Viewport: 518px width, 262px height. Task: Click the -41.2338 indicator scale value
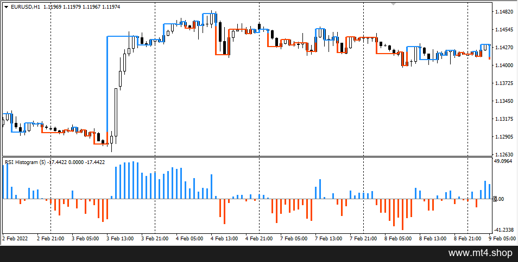click(503, 230)
